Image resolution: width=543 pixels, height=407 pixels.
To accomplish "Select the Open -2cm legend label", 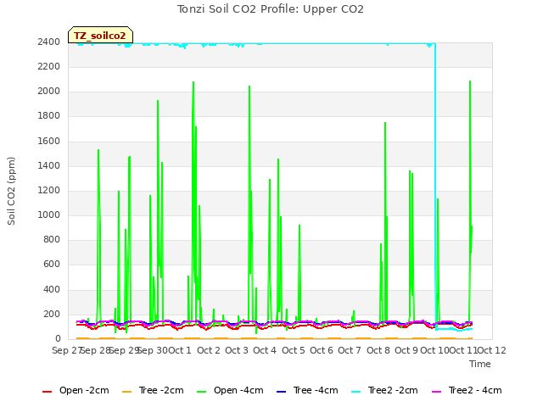I will [x=84, y=390].
